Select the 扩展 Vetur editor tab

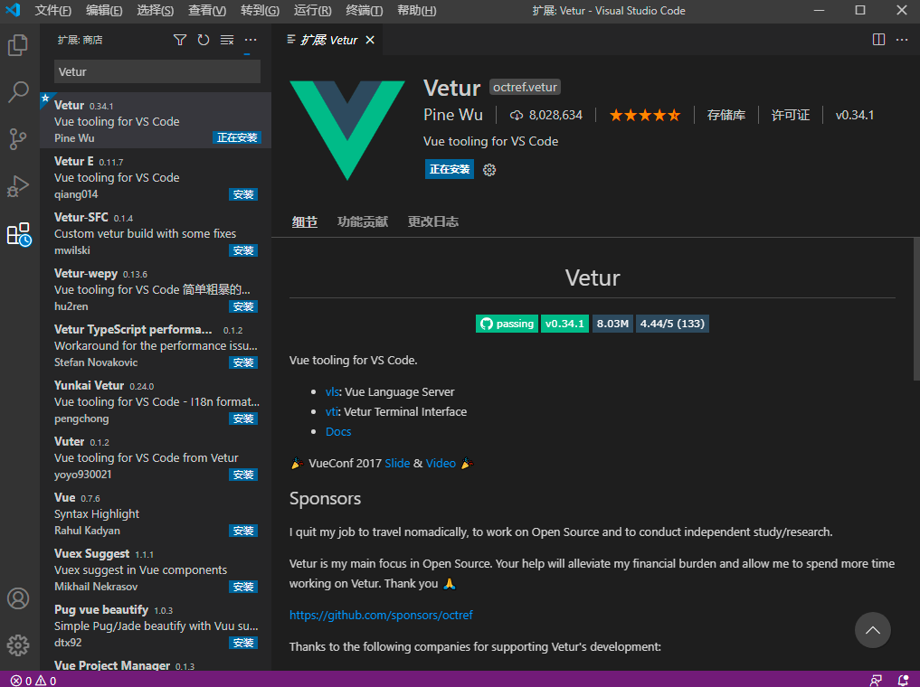point(328,40)
